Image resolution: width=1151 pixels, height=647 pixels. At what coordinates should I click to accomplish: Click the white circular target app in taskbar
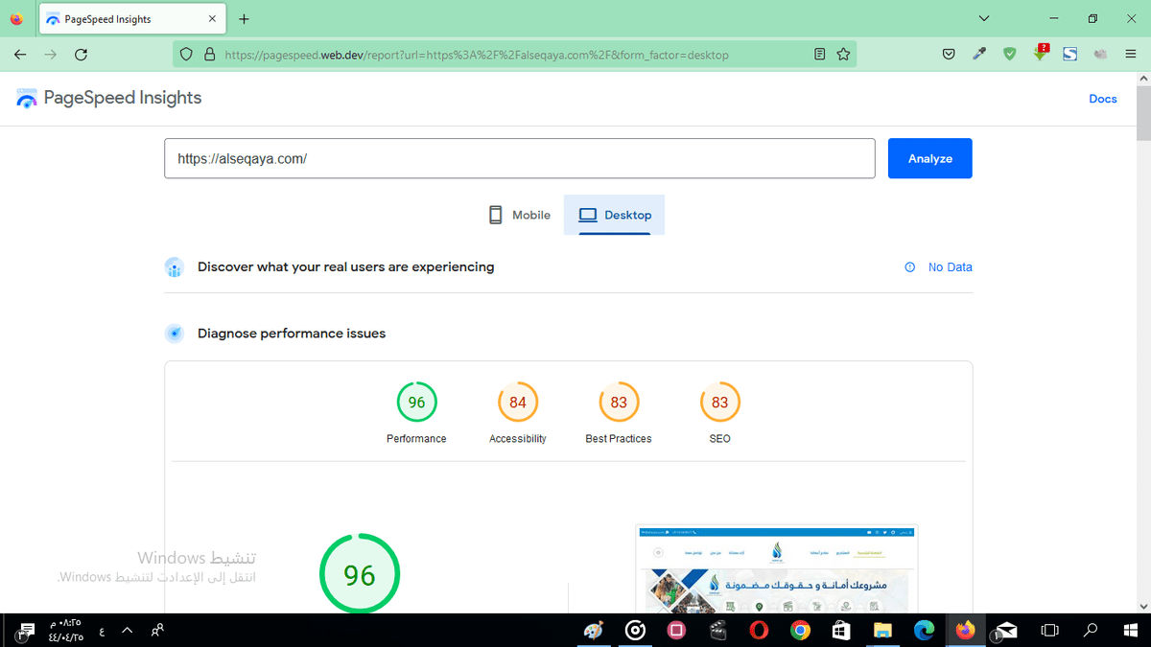coord(635,630)
